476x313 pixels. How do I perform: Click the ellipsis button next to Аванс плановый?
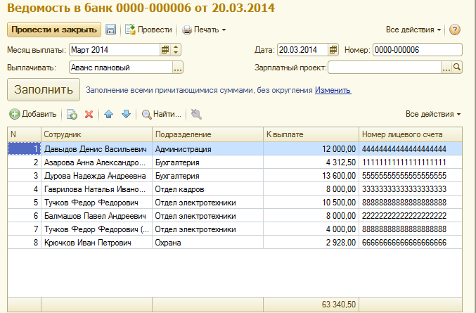point(177,68)
